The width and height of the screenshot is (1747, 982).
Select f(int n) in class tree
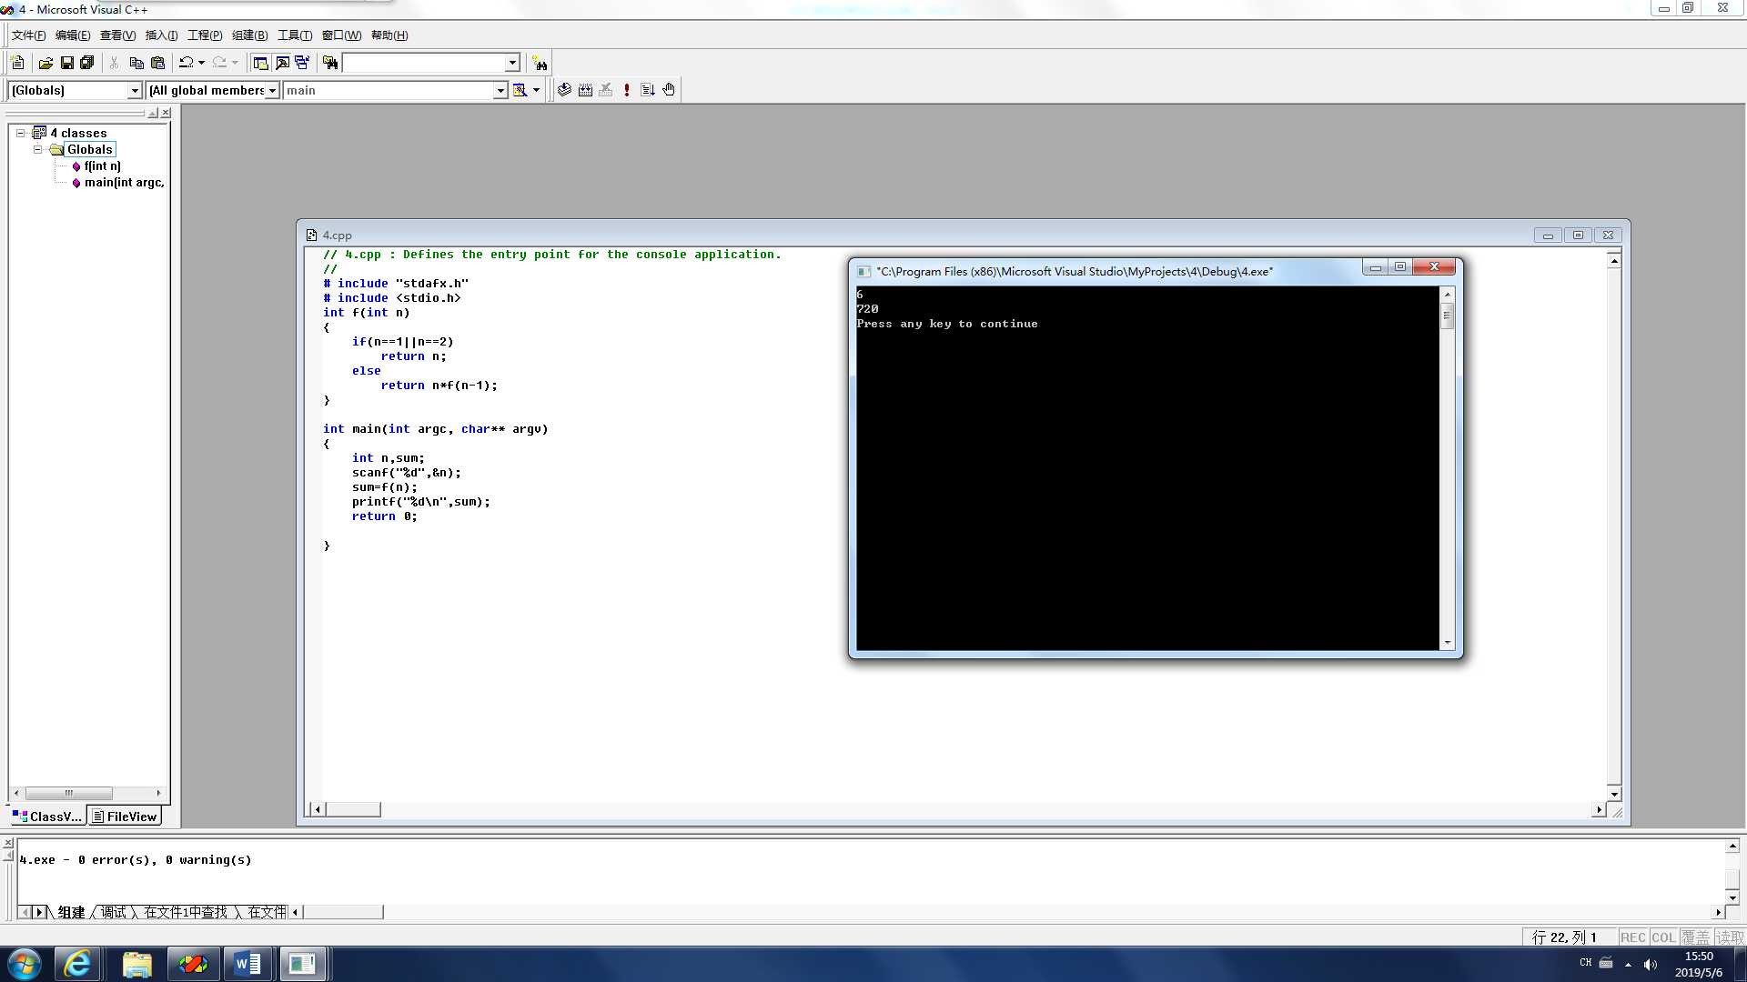pos(102,166)
